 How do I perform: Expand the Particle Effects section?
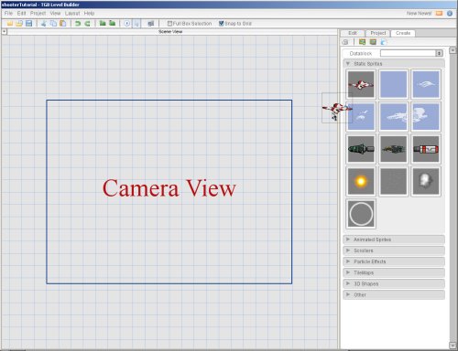click(x=394, y=261)
